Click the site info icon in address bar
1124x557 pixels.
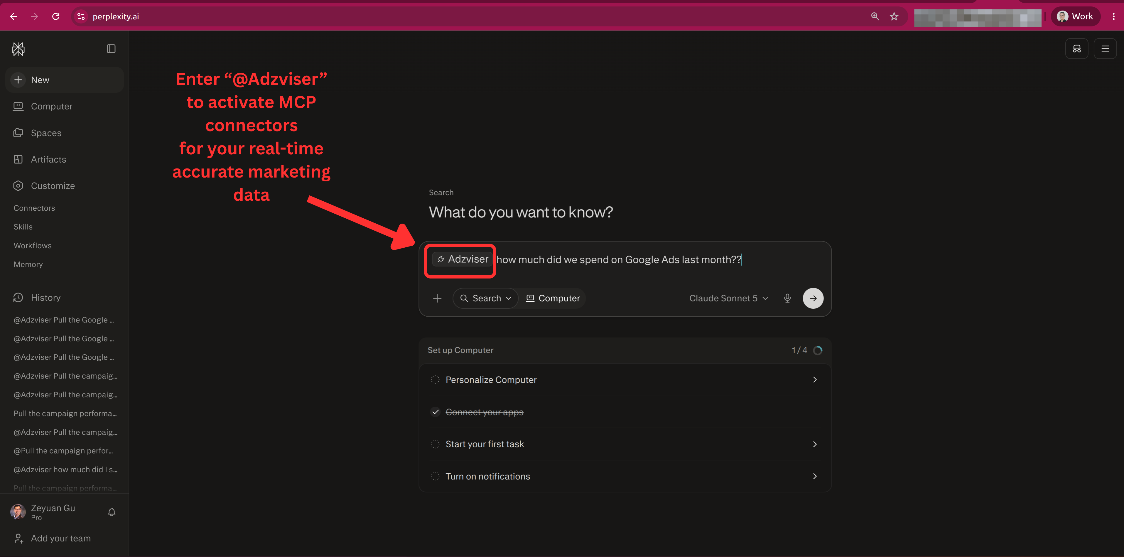[x=81, y=16]
